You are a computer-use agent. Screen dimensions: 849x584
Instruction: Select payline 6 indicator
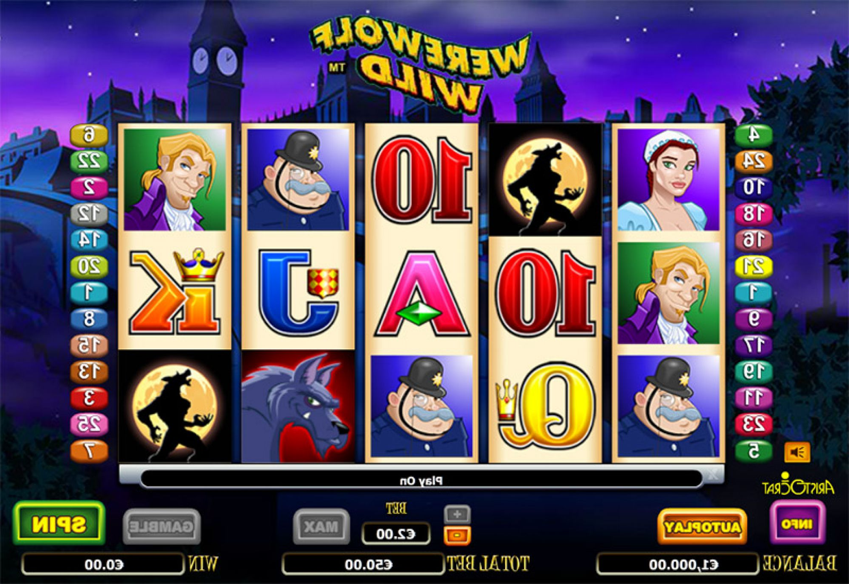(89, 135)
